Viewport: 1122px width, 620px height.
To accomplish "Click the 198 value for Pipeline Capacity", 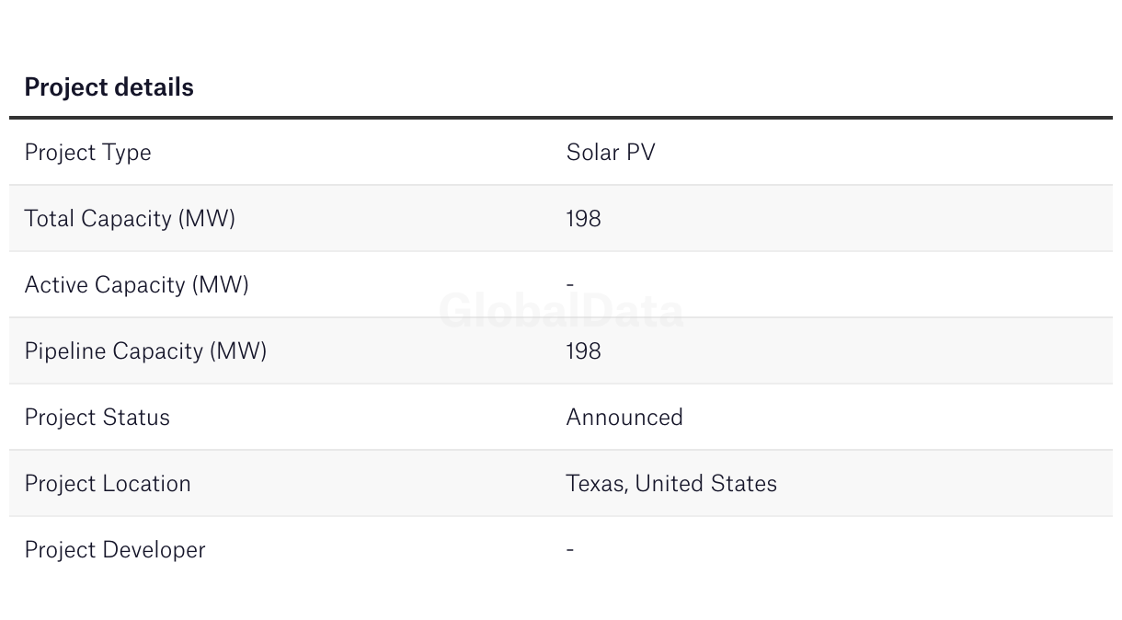I will (583, 351).
